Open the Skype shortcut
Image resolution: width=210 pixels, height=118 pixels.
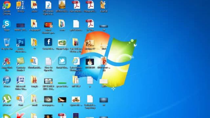[7, 24]
